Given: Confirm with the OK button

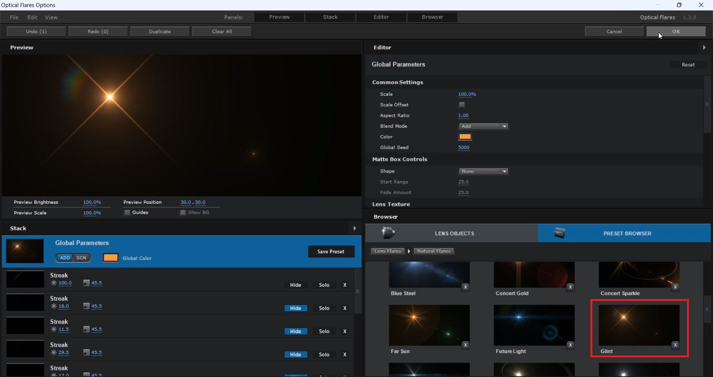Looking at the screenshot, I should (x=676, y=32).
